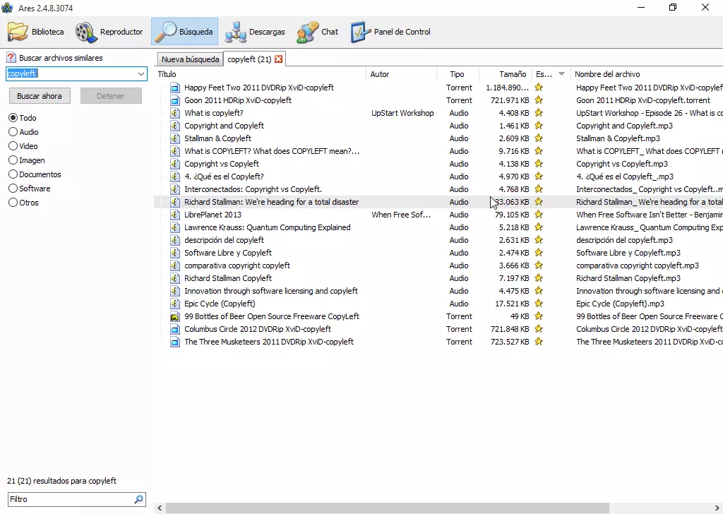
Task: Click the magnifier icon in Filtro box
Action: click(138, 499)
